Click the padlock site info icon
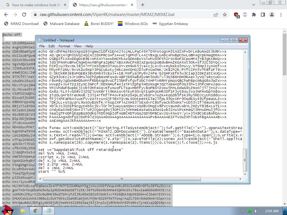Image resolution: width=287 pixels, height=215 pixels. coord(35,15)
